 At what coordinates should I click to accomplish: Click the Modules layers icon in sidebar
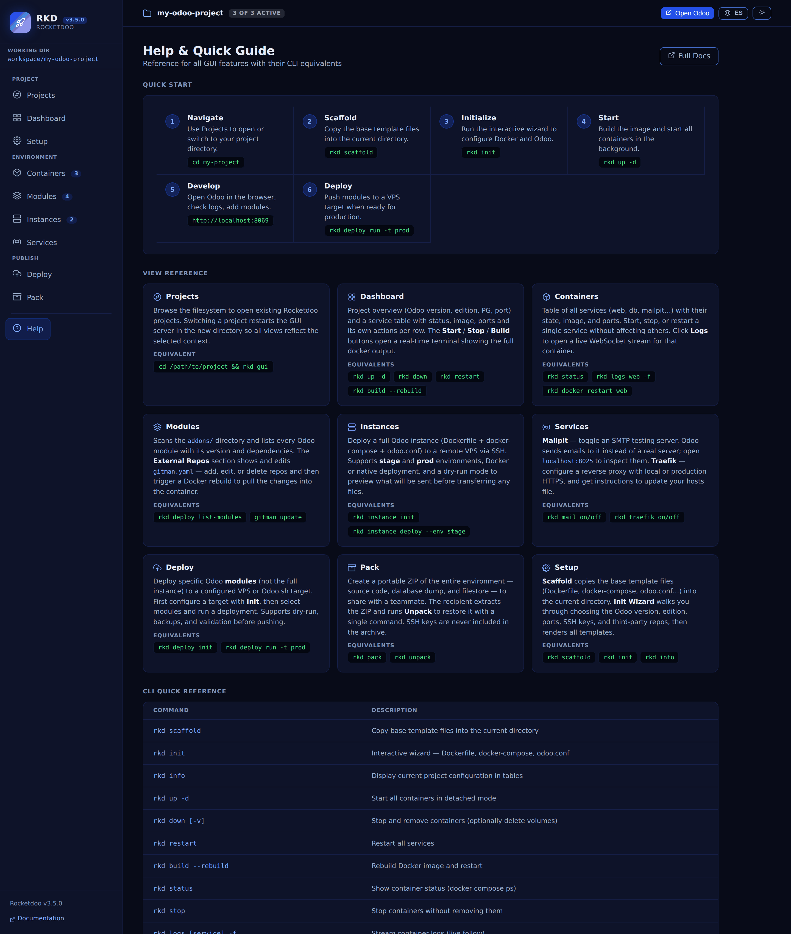tap(17, 196)
